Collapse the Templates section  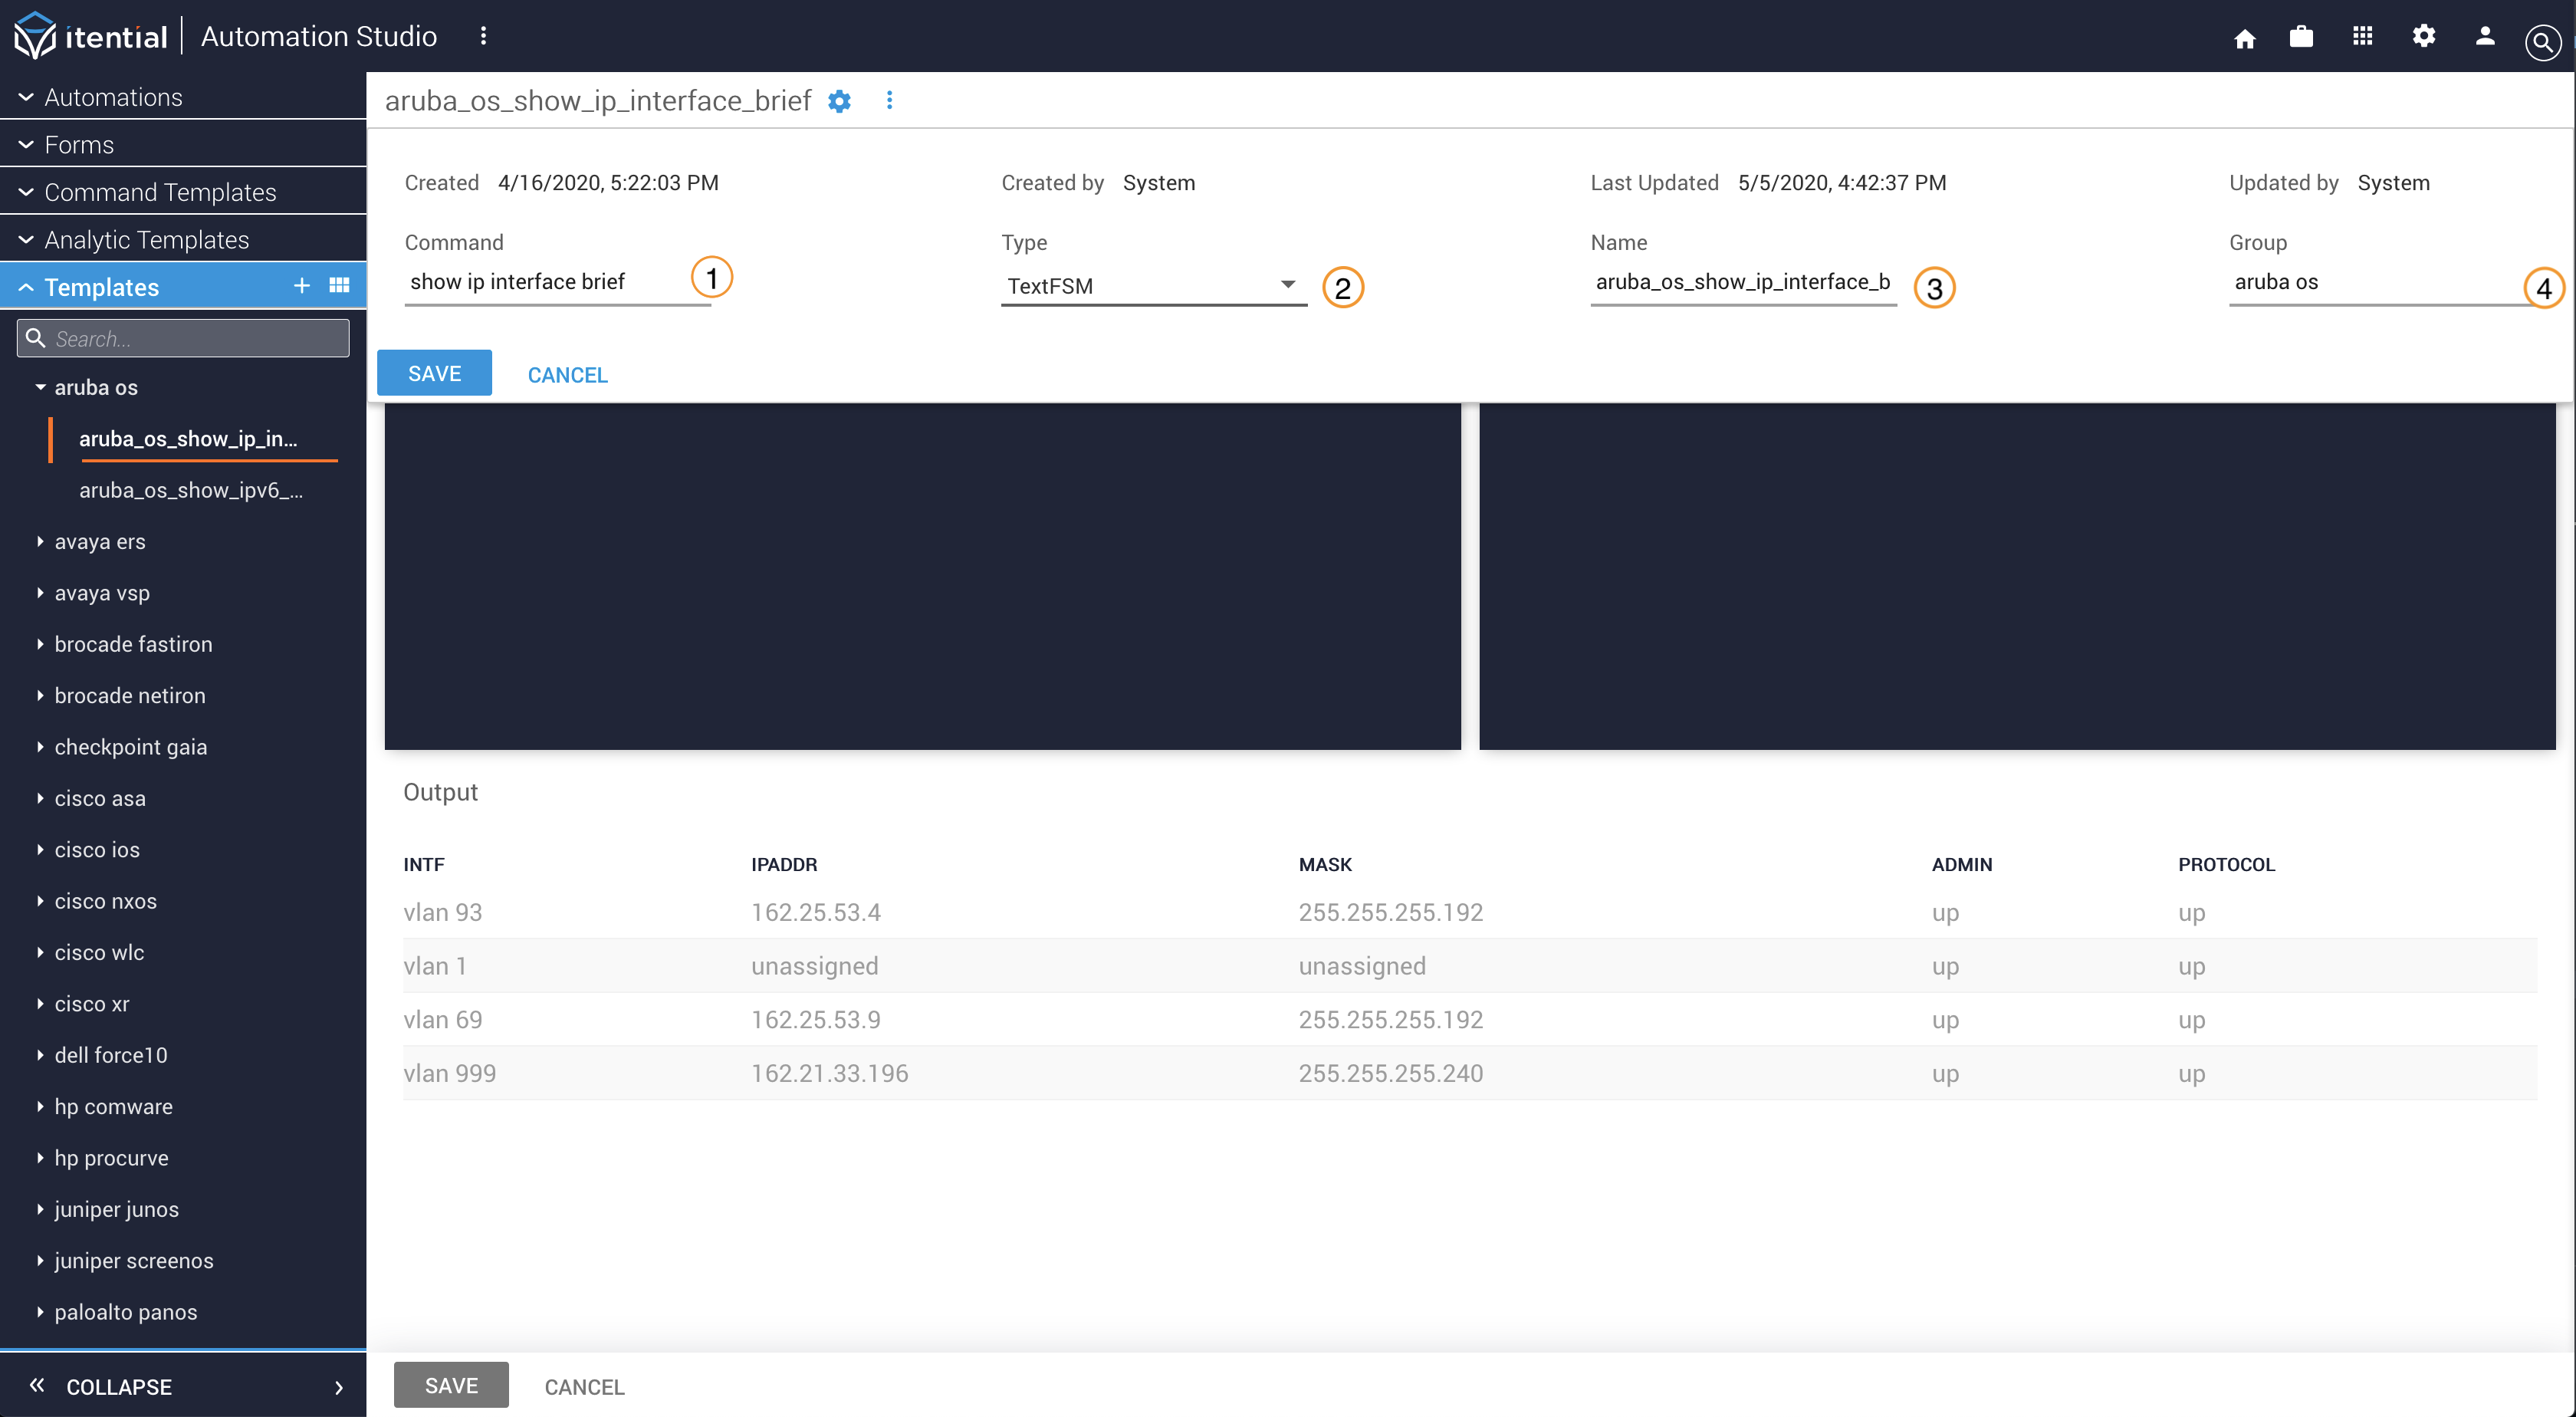(27, 288)
